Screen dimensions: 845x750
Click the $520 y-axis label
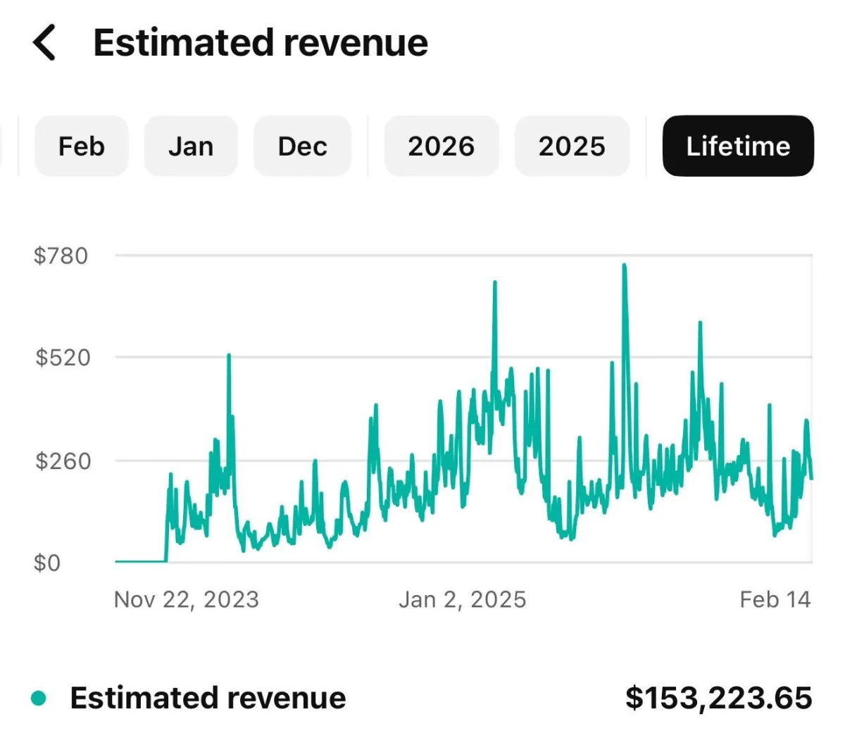pyautogui.click(x=63, y=358)
